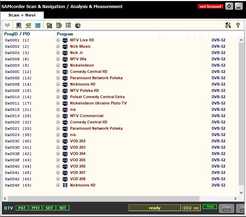Click the TV icon beside Polsat Comedy Central Extra

pyautogui.click(x=65, y=97)
